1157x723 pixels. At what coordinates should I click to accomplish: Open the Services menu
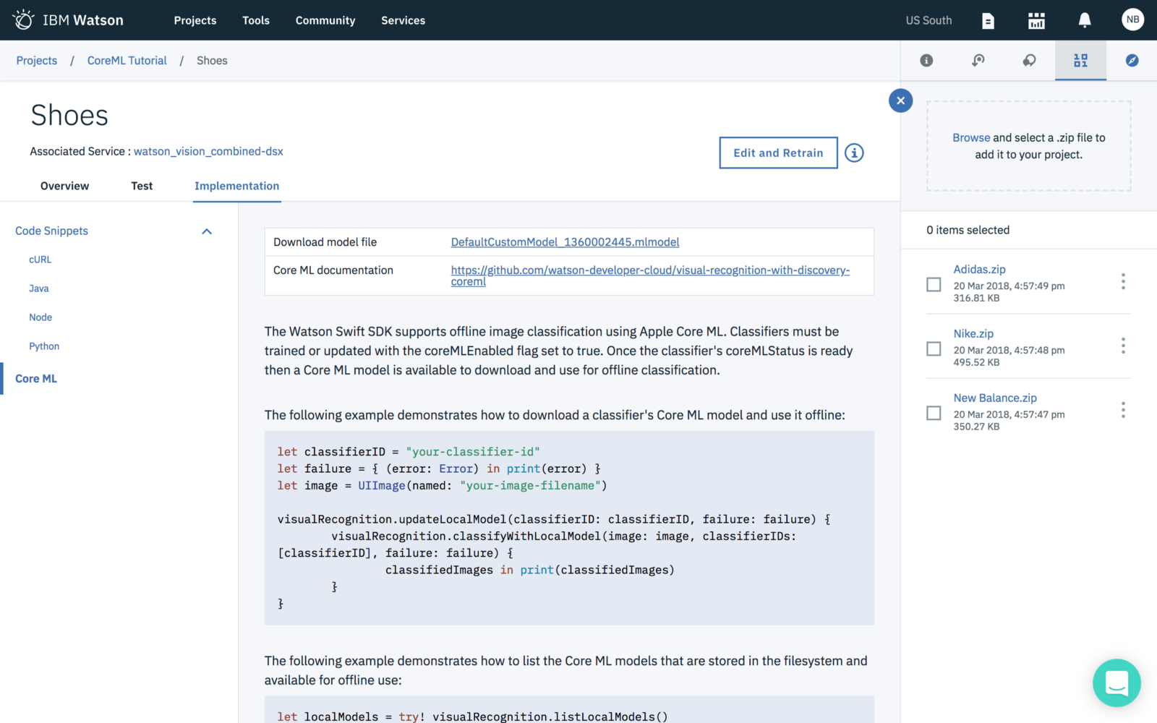(x=404, y=20)
